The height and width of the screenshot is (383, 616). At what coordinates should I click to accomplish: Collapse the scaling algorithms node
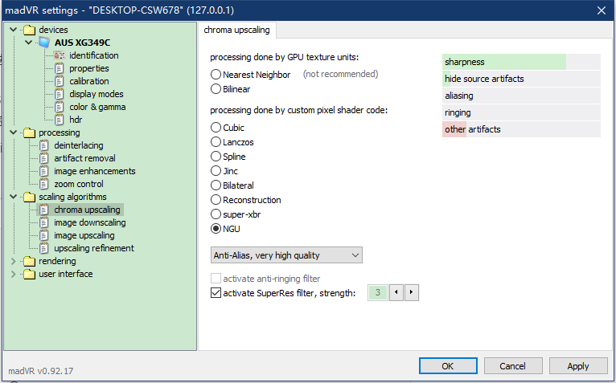14,197
